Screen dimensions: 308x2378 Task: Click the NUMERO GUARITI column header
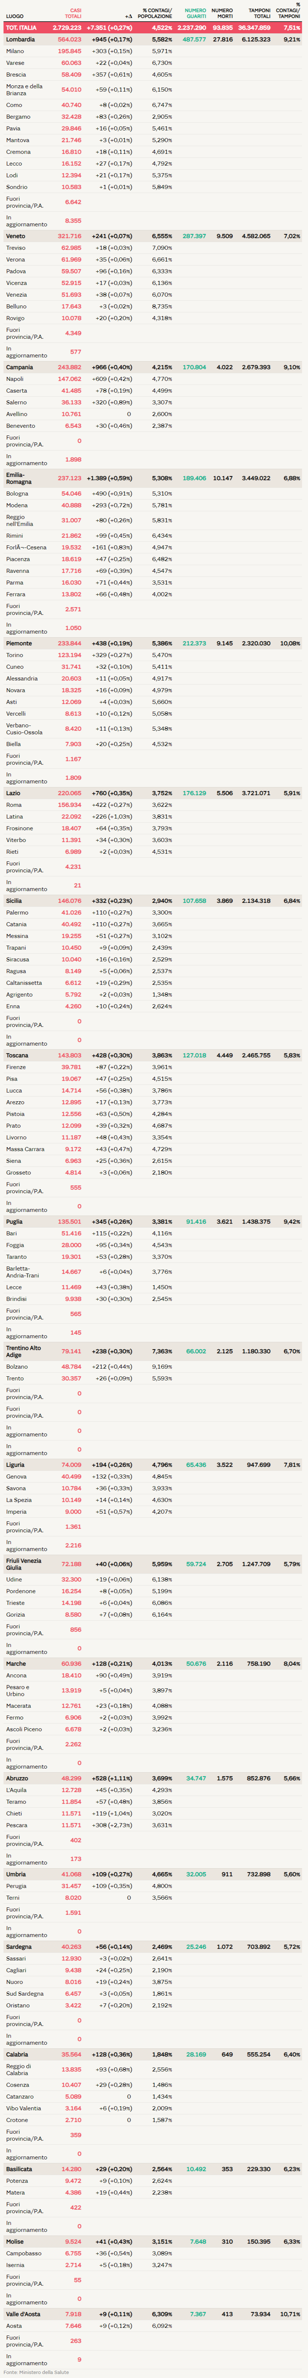tap(195, 14)
